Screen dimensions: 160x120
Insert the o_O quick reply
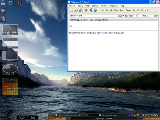(146, 10)
